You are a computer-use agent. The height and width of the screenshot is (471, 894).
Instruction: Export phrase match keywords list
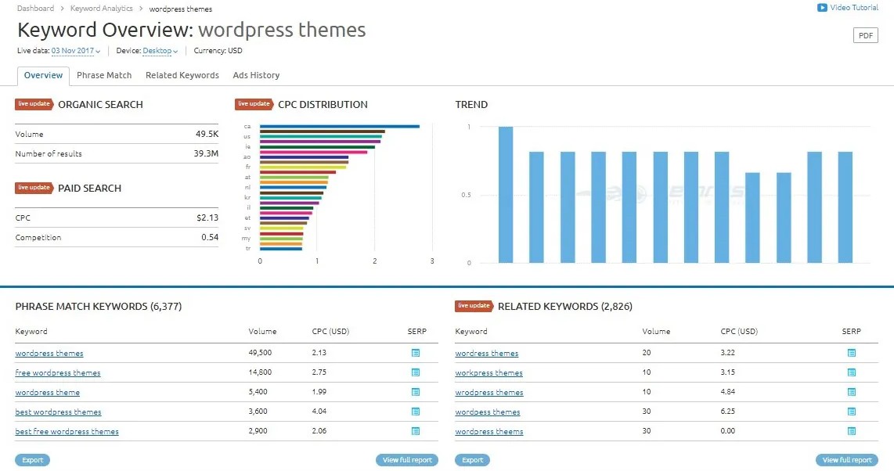click(x=33, y=460)
